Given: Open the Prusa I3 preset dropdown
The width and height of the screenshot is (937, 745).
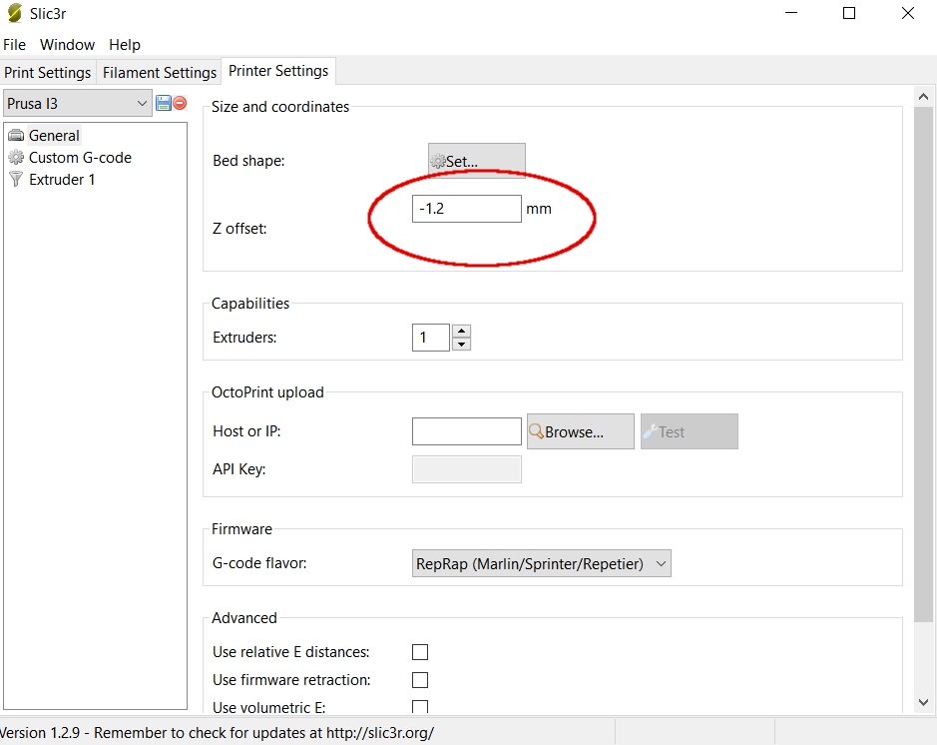Looking at the screenshot, I should tap(77, 104).
